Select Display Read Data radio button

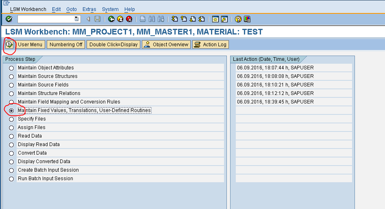coord(11,145)
